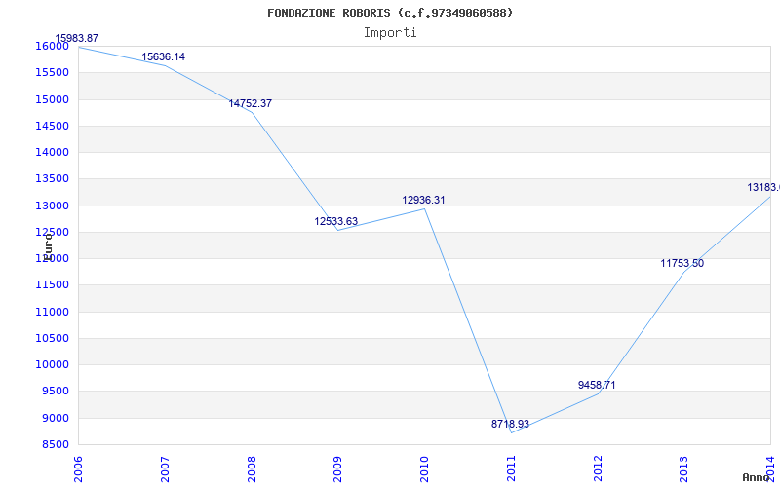Click the Importi subtitle
Image resolution: width=780 pixels, height=487 pixels.
[x=390, y=33]
